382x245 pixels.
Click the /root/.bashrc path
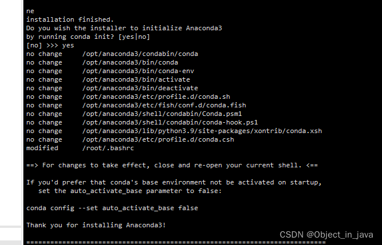point(108,148)
